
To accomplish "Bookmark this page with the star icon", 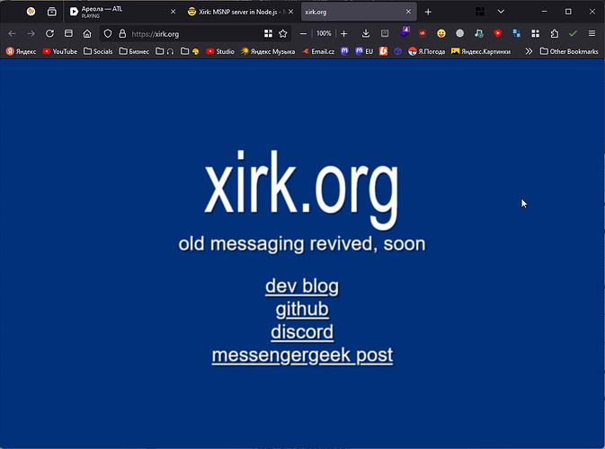I will point(283,34).
